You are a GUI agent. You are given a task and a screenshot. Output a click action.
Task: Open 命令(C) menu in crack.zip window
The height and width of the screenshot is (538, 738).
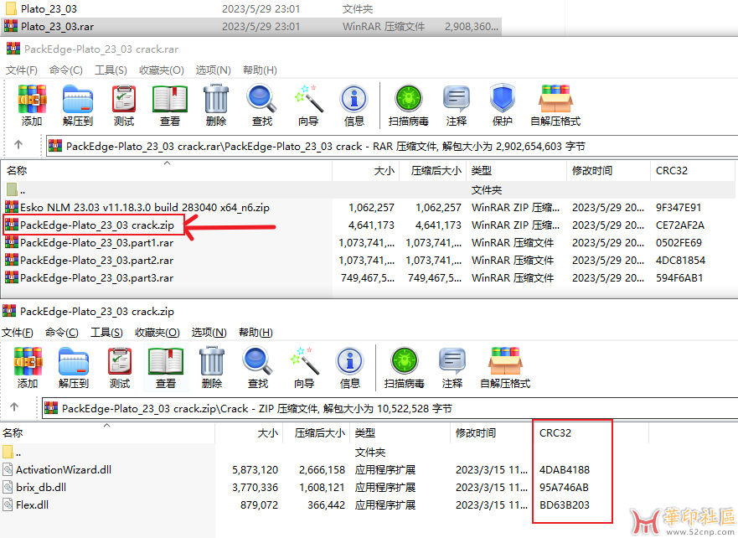62,333
